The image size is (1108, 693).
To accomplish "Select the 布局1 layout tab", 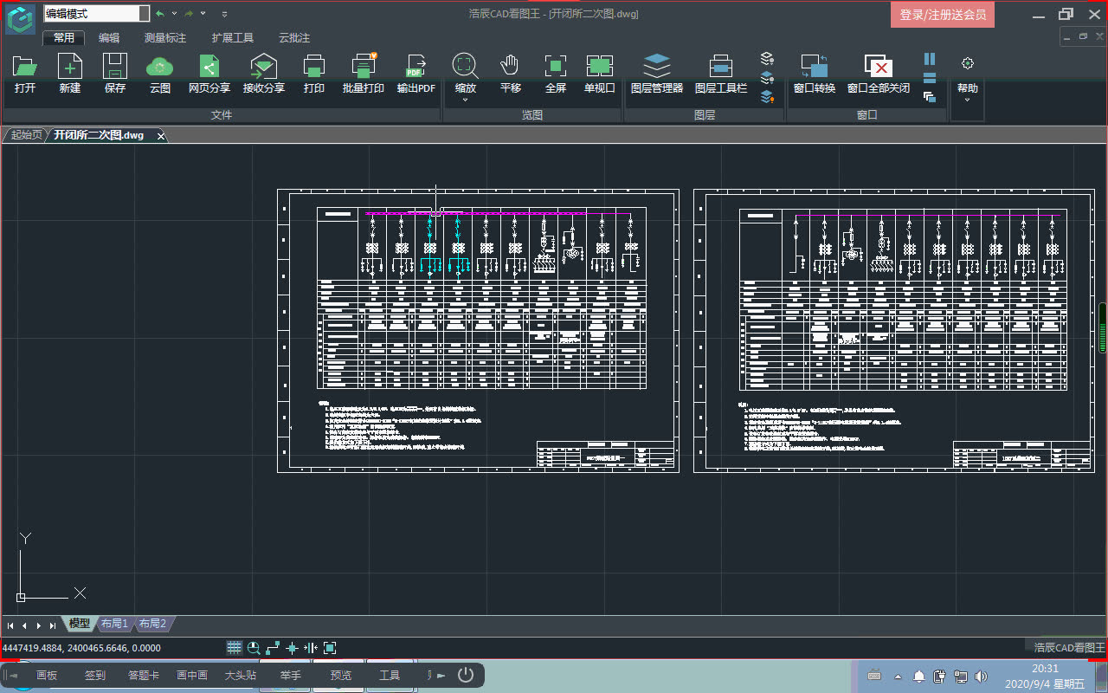I will coord(113,624).
